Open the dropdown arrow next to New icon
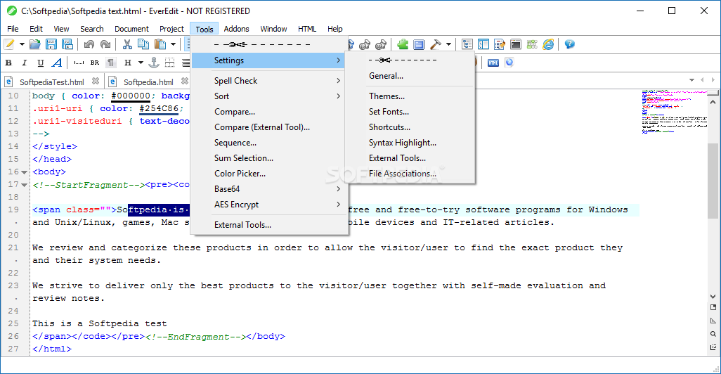Screen dimensions: 721x374 click(x=22, y=44)
